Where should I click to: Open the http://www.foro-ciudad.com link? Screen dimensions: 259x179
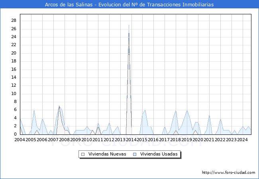[x=229, y=173]
